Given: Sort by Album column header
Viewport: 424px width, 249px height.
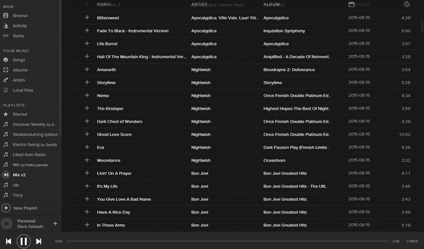Looking at the screenshot, I should pyautogui.click(x=271, y=4).
